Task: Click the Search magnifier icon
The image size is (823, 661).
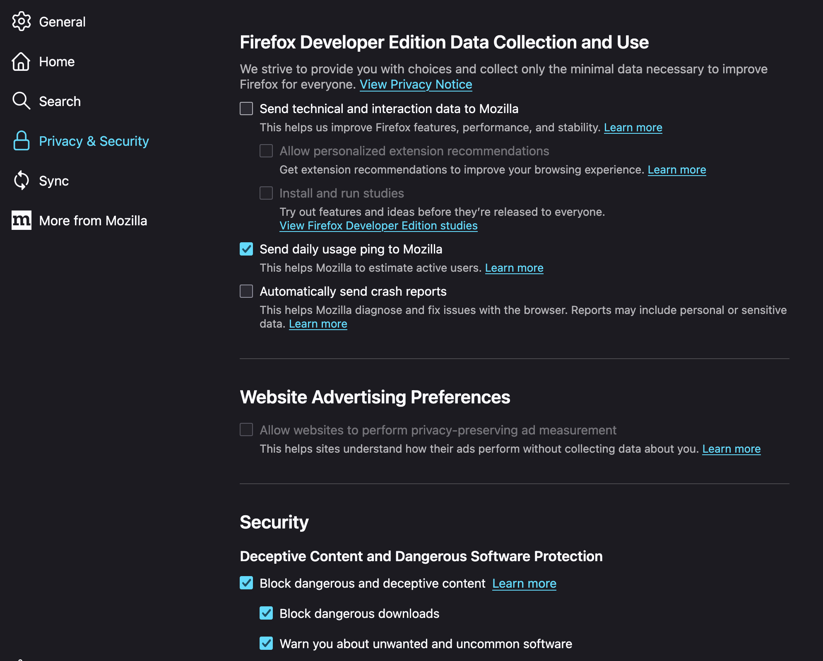Action: coord(21,101)
